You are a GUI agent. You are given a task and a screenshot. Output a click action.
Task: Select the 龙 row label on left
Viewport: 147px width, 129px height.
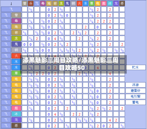(x=16, y=120)
